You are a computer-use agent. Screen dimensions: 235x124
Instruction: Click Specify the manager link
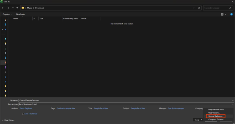pos(176,108)
